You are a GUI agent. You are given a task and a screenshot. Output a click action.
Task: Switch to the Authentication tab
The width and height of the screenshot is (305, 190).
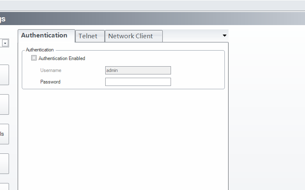[46, 36]
